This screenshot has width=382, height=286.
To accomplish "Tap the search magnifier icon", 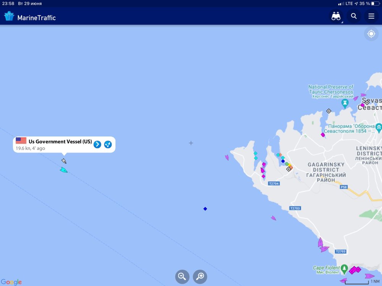I will [x=354, y=16].
